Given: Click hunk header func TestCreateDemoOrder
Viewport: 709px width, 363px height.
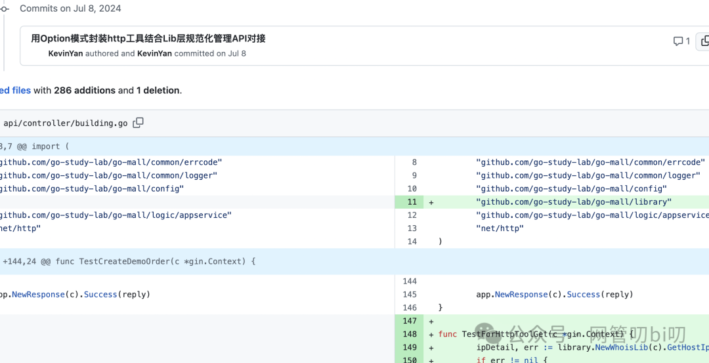Looking at the screenshot, I should (129, 261).
